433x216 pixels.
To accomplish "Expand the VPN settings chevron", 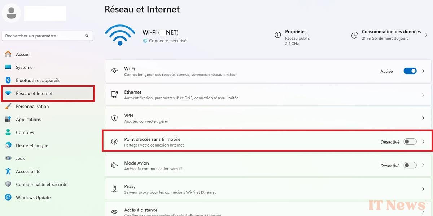I will coord(423,118).
